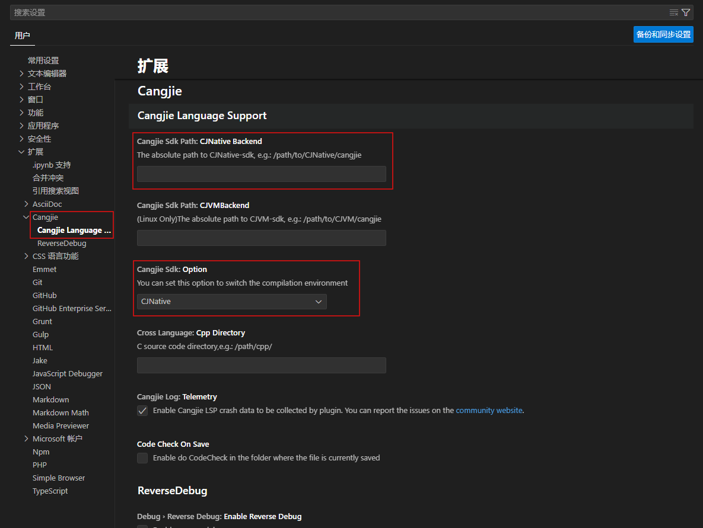Open the 常用设置 category
Image resolution: width=703 pixels, height=528 pixels.
43,60
